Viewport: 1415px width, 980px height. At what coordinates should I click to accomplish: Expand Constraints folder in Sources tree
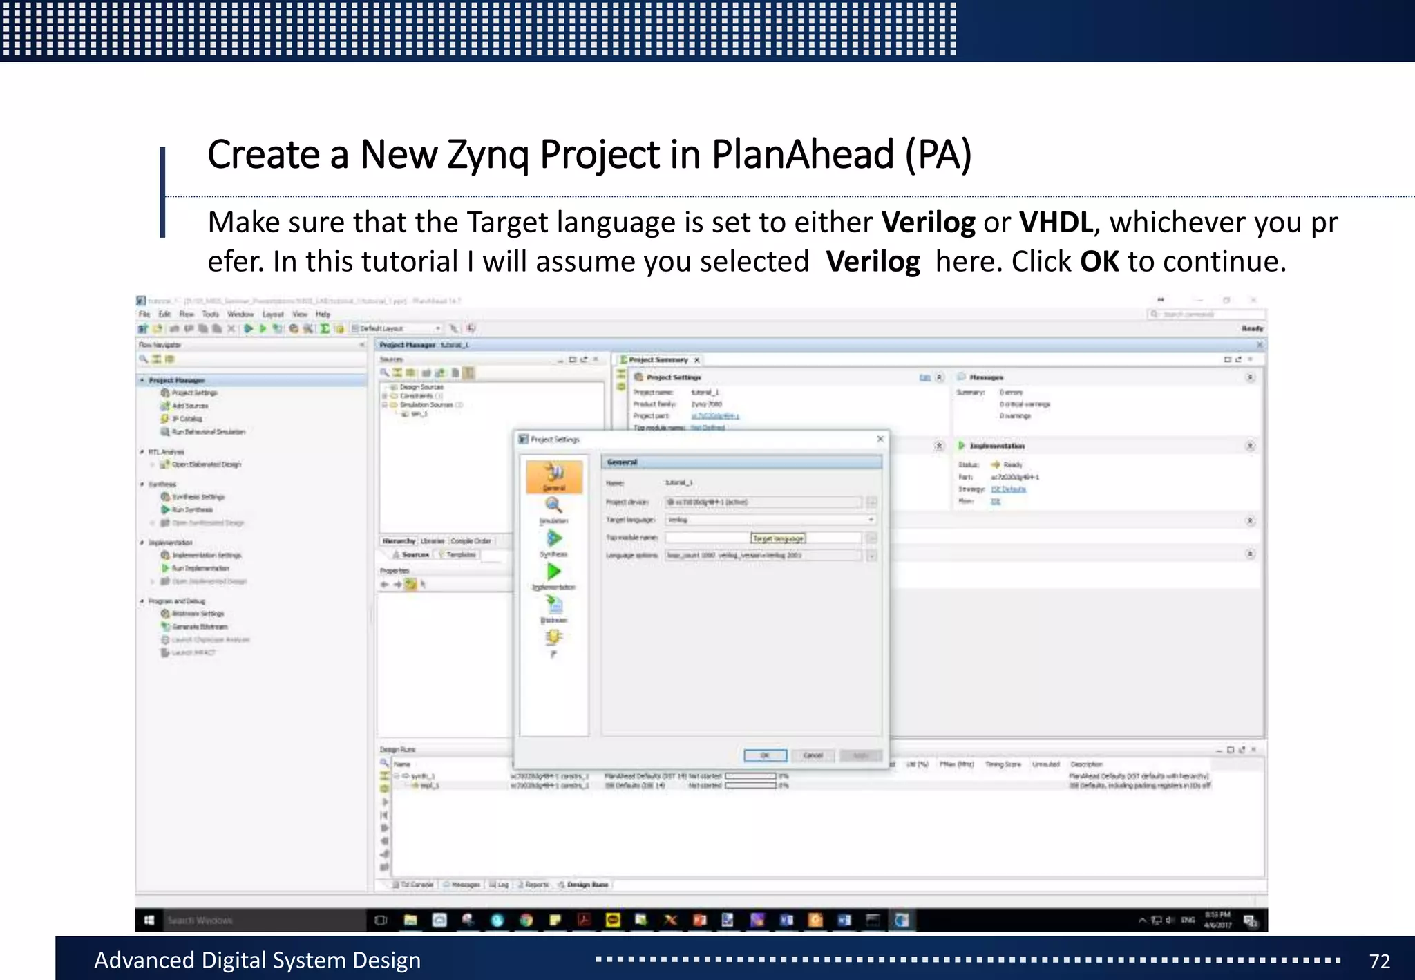(x=385, y=396)
